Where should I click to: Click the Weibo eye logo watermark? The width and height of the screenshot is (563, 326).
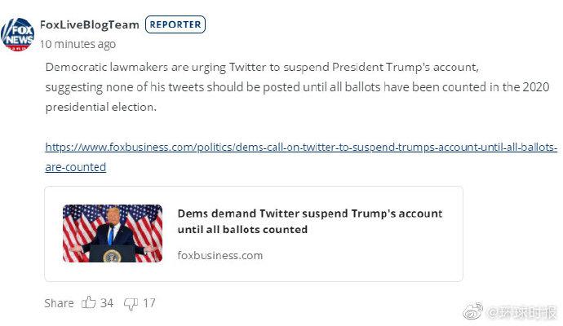point(473,311)
